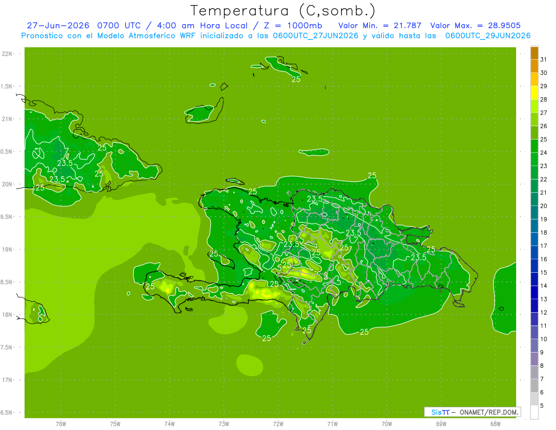Image resolution: width=556 pixels, height=430 pixels.
Task: Click the orange top segment above 31
Action: click(534, 53)
